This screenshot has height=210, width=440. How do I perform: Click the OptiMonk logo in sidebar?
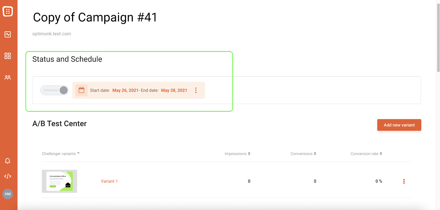pyautogui.click(x=8, y=11)
